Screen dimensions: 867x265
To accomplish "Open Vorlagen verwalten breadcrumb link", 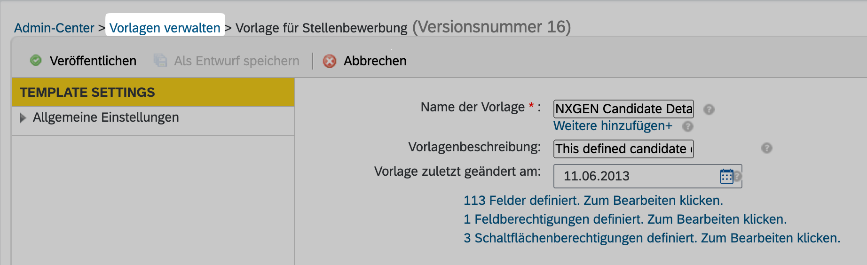I will coord(165,28).
